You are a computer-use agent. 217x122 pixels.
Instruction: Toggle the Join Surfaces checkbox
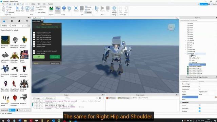(x=36, y=13)
